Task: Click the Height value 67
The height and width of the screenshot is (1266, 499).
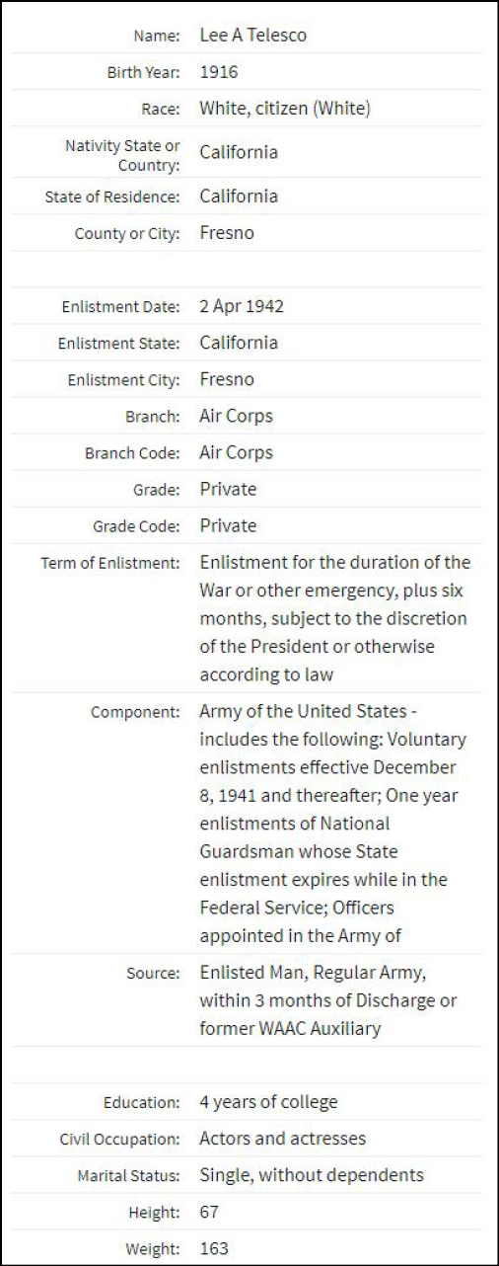Action: coord(209,1212)
